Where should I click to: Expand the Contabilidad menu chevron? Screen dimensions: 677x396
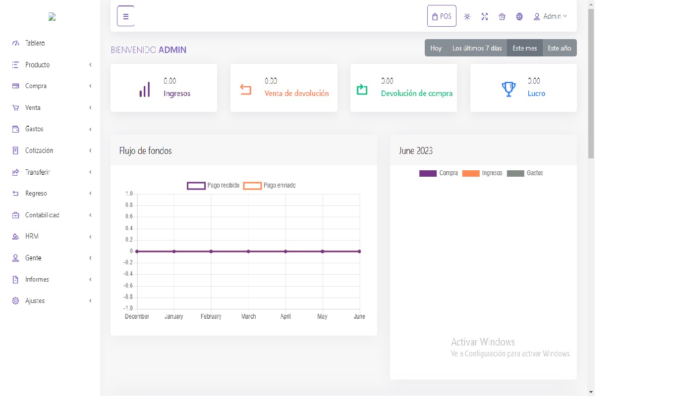click(x=91, y=215)
